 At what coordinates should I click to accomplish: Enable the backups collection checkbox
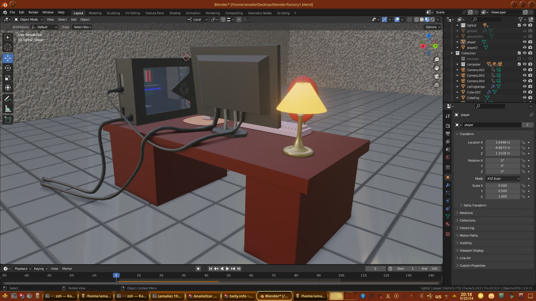click(x=519, y=59)
